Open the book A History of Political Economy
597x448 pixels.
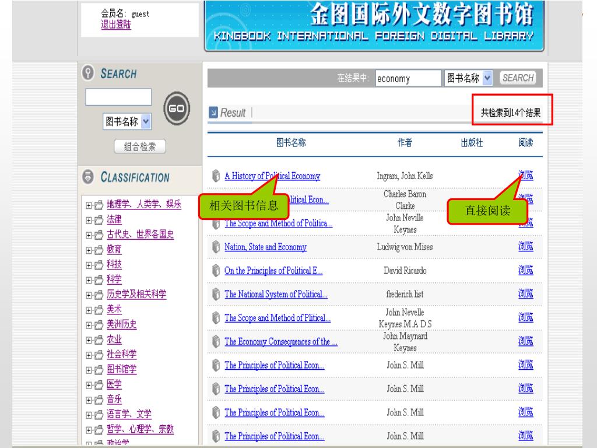coord(272,176)
